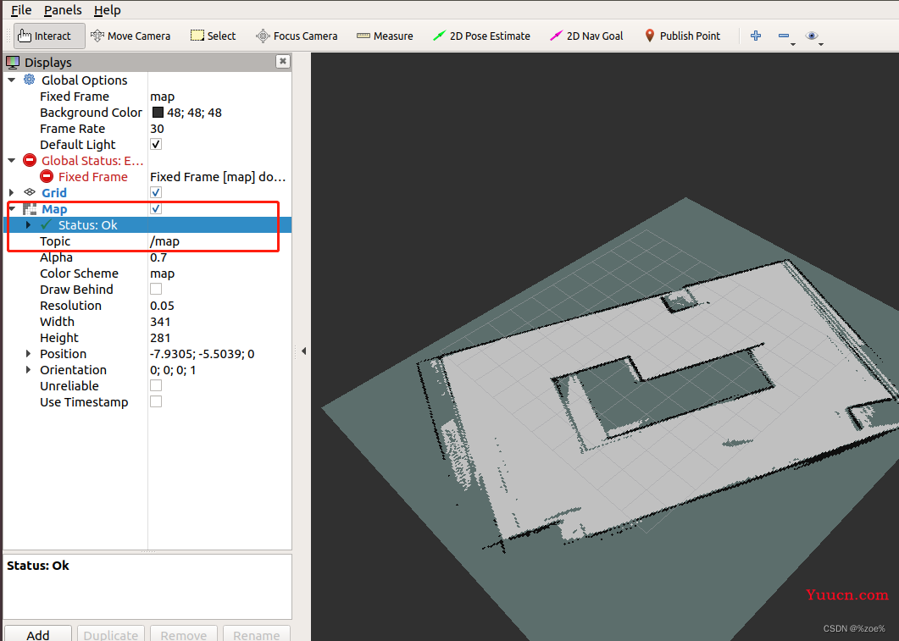899x641 pixels.
Task: Expand the Position property
Action: (x=28, y=353)
